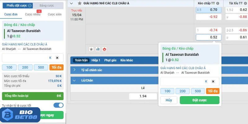
Task: Collapse the Giải hạng nhì các CLB Châu Á league
Action: pos(72,3)
